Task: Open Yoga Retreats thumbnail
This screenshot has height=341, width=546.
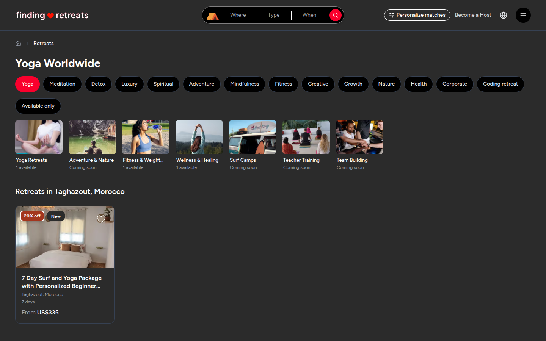Action: tap(39, 137)
